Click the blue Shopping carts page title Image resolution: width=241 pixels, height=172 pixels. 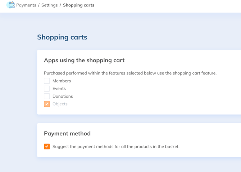62,37
